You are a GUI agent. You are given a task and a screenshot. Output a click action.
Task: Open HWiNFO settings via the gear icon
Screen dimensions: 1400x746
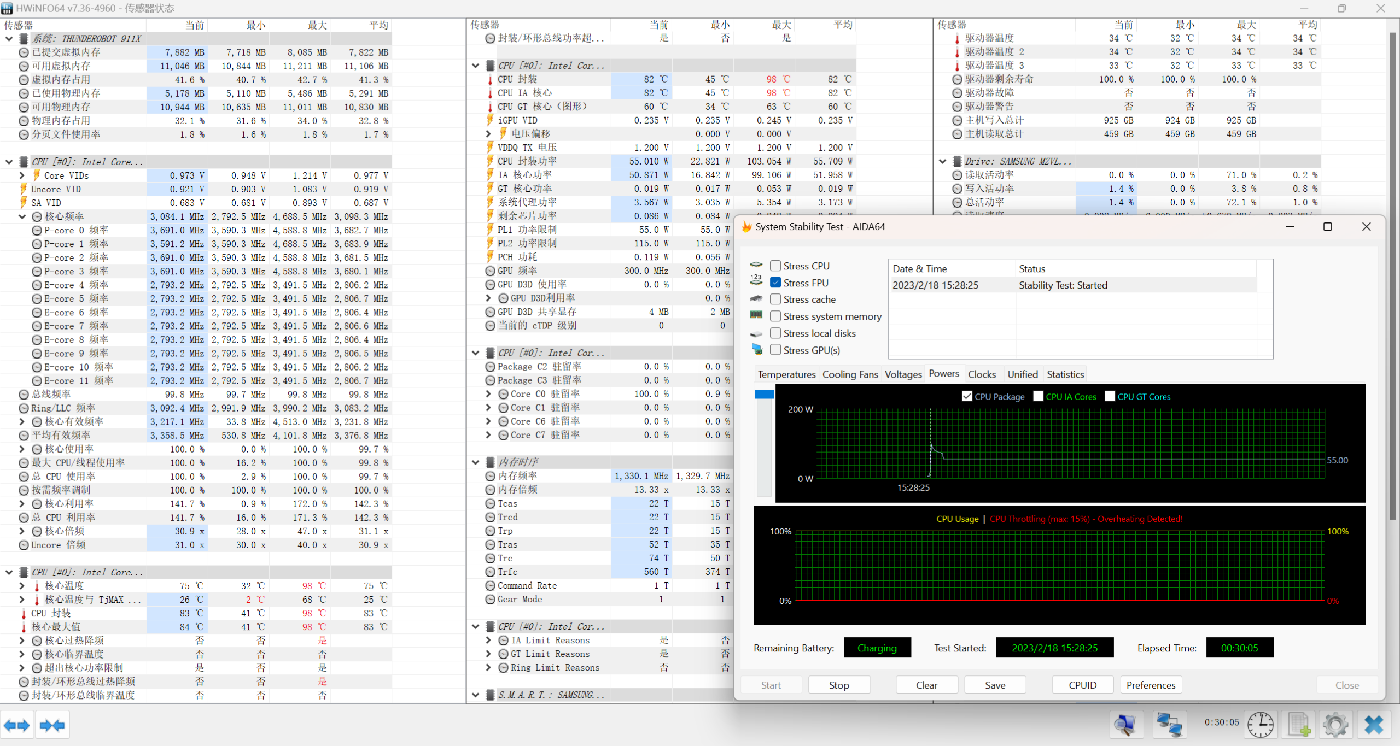(x=1334, y=724)
